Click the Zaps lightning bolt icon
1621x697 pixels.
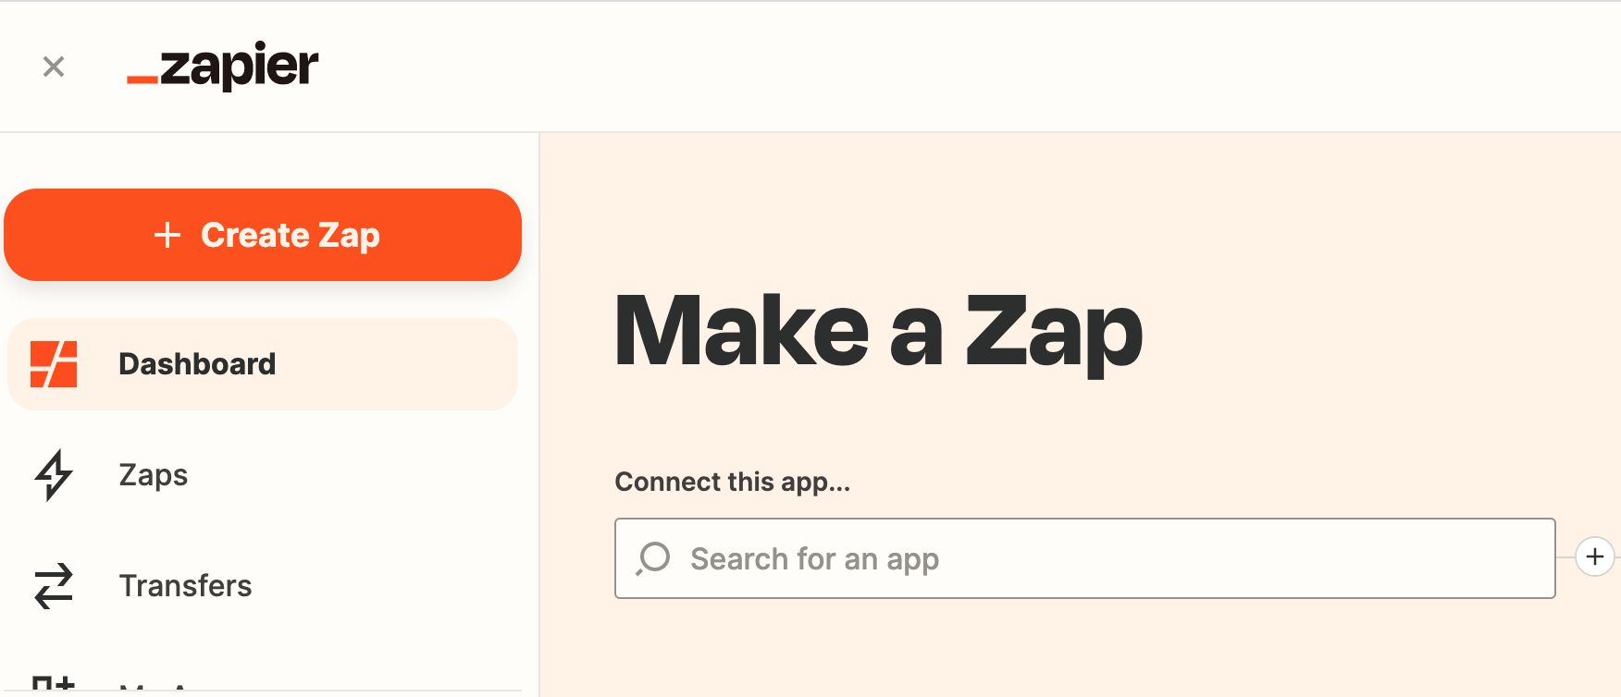pyautogui.click(x=54, y=475)
